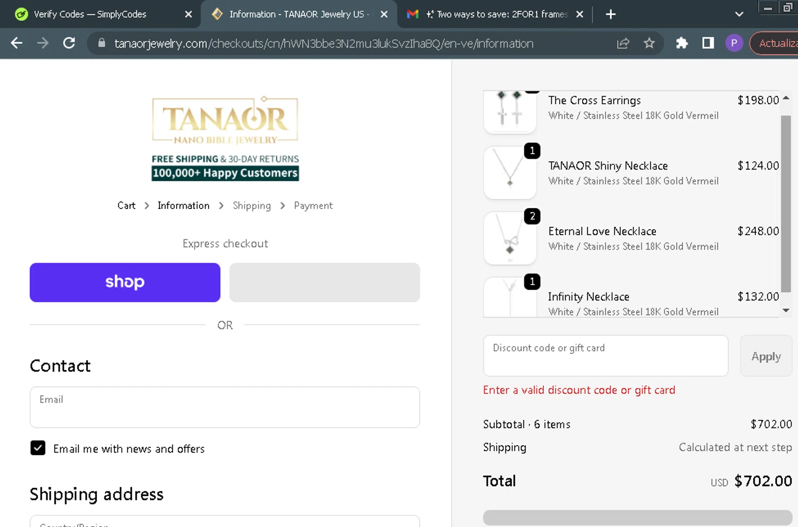Click the Eternal Love Necklace $248.00 price

pos(758,231)
